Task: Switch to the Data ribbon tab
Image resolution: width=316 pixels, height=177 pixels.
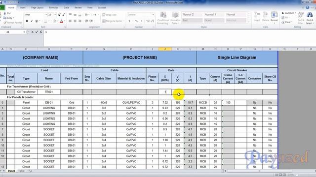Action: tap(66, 8)
